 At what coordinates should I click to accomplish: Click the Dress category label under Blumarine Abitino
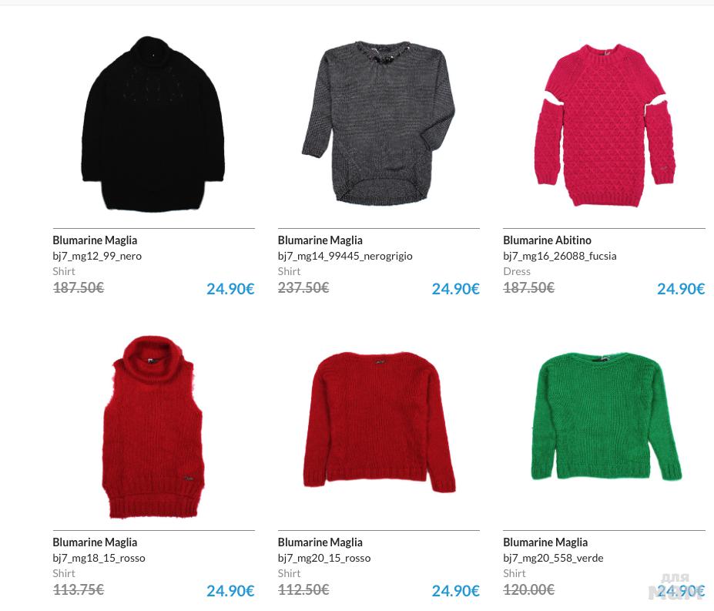coord(516,271)
